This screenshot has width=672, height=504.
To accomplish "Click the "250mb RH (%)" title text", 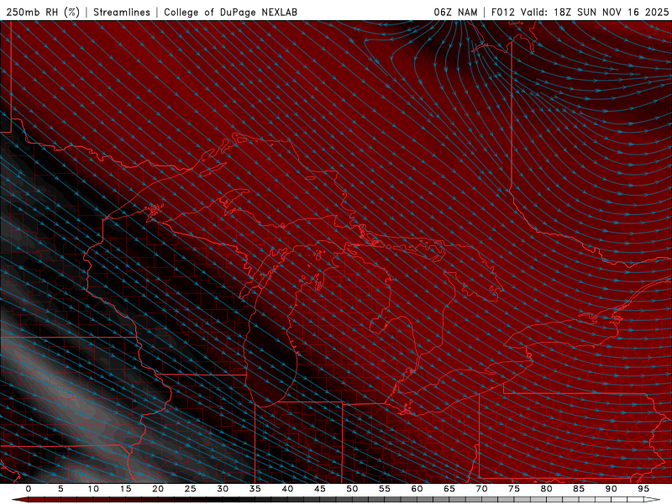I will point(43,12).
